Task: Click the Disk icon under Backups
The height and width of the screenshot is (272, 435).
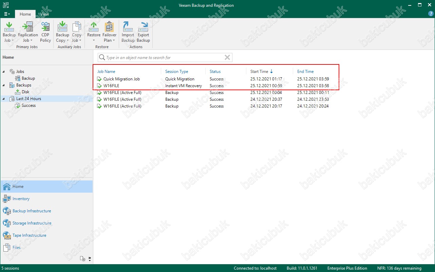Action: [18, 92]
